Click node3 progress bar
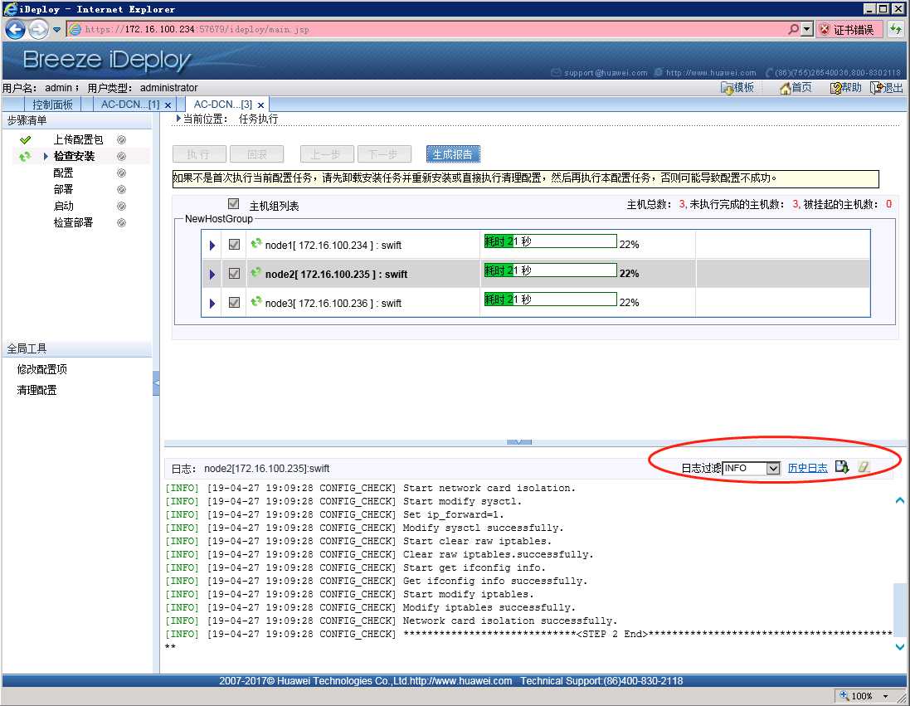 (550, 299)
